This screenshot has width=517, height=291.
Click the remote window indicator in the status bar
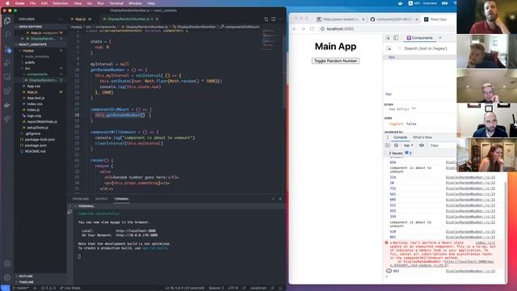coord(5,288)
